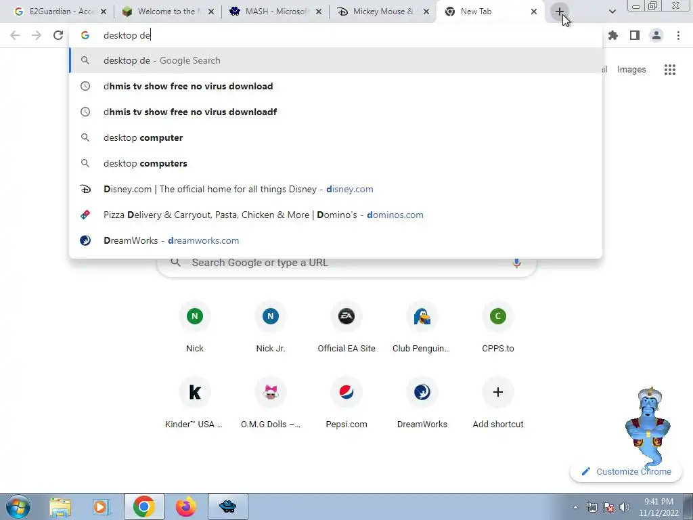The width and height of the screenshot is (693, 520).
Task: Click the back navigation arrow
Action: pyautogui.click(x=15, y=35)
